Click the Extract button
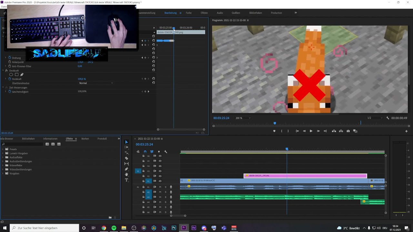This screenshot has width=413, height=232. click(x=341, y=131)
